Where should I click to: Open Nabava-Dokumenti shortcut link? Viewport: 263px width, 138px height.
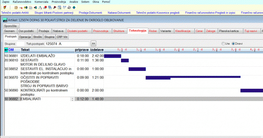pos(119,13)
